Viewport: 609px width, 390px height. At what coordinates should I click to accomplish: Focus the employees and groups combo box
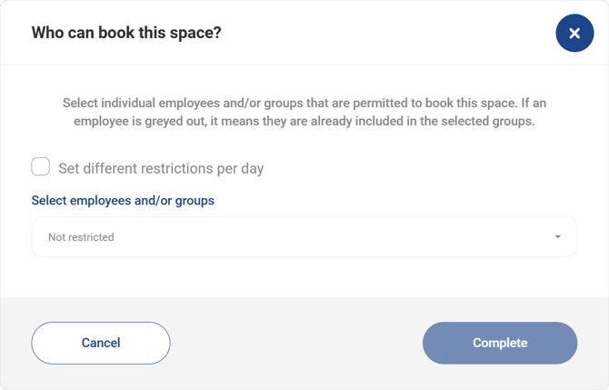click(x=304, y=237)
